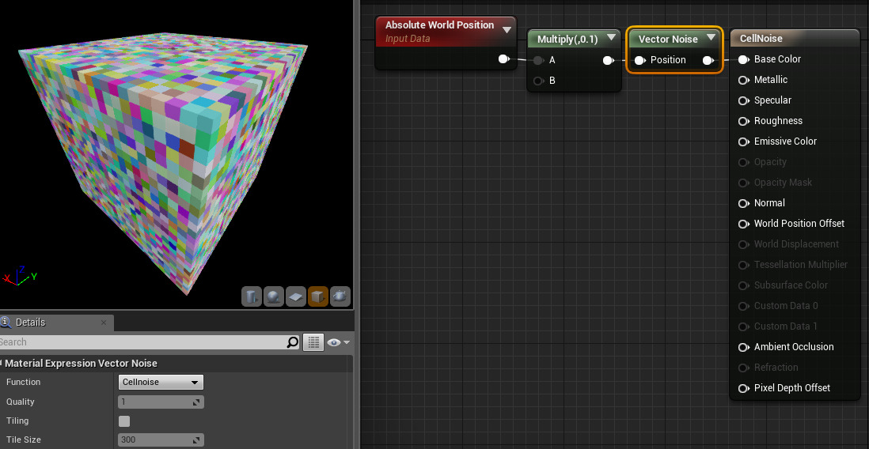The image size is (869, 449).
Task: Enable the Tiling checkbox
Action: click(x=124, y=421)
